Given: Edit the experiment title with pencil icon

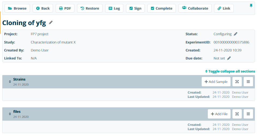Looking at the screenshot, I should 51,23.
